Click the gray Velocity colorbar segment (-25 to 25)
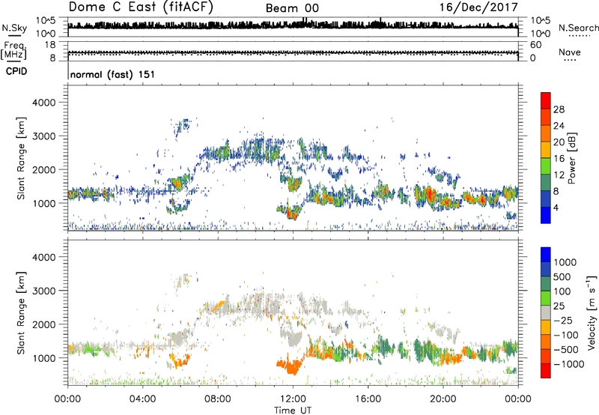599x415 pixels. (546, 313)
